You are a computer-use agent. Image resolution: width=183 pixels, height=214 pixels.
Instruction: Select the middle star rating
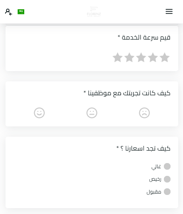point(141,58)
